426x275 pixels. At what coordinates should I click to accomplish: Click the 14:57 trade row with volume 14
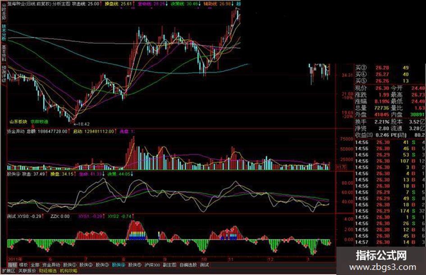[x=390, y=242]
